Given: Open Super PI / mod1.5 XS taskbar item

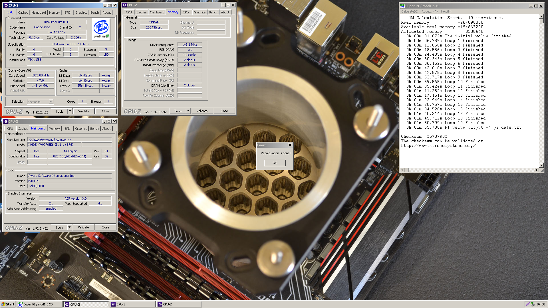Looking at the screenshot, I should [x=39, y=304].
